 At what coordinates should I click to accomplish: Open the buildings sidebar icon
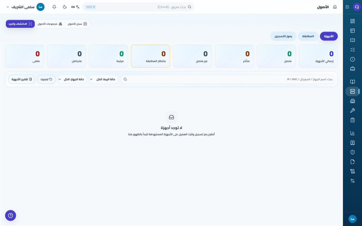[352, 101]
